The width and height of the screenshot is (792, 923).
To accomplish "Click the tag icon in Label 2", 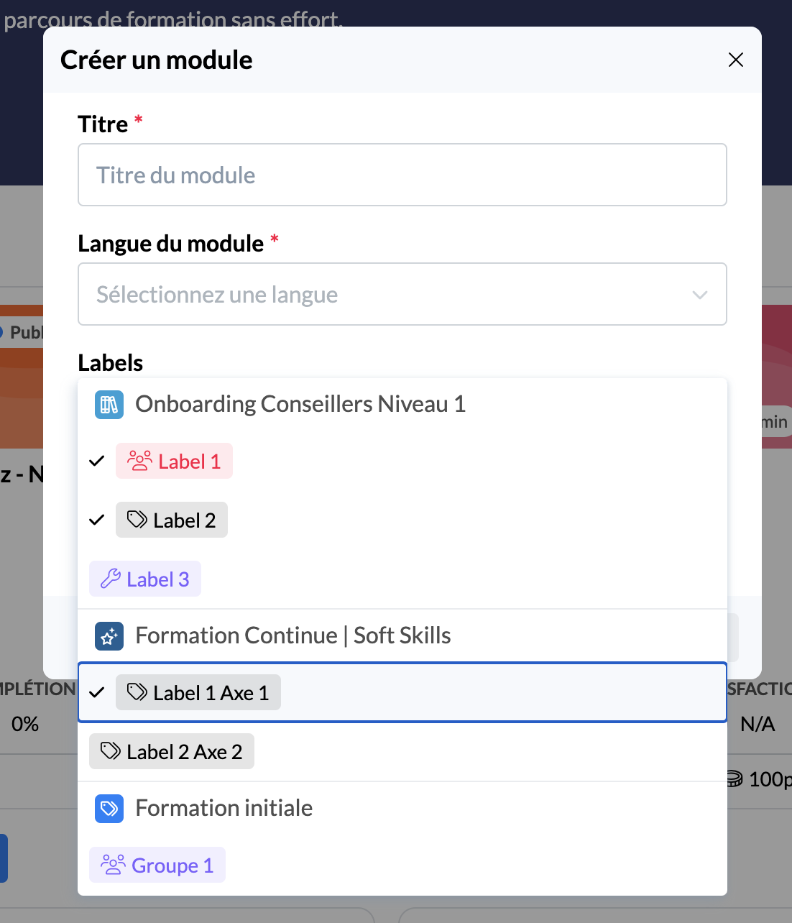I will pyautogui.click(x=137, y=520).
